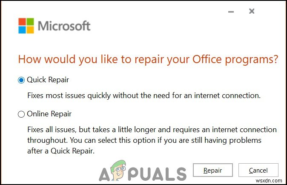The image size is (287, 185).
Task: Select the Quick Repair radio button
Action: (21, 80)
